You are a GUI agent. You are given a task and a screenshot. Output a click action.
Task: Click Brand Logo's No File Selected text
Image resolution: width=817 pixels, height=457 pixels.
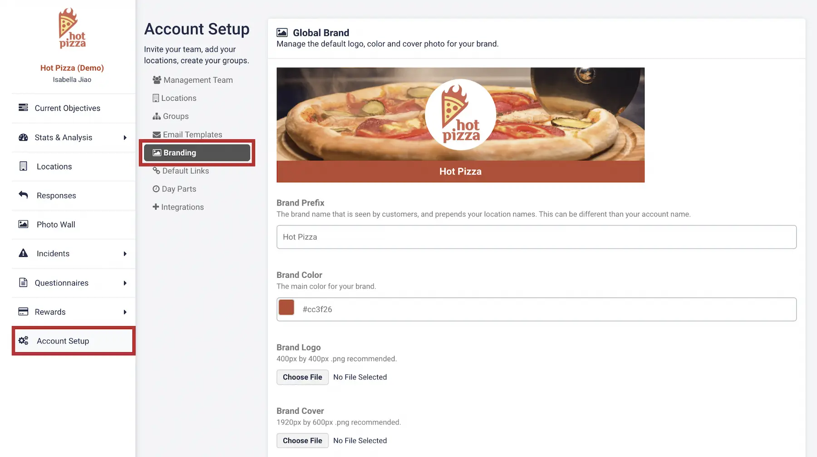click(x=360, y=377)
